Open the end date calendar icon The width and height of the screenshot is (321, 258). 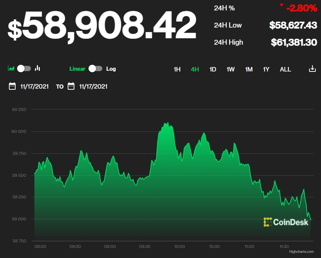click(x=71, y=86)
